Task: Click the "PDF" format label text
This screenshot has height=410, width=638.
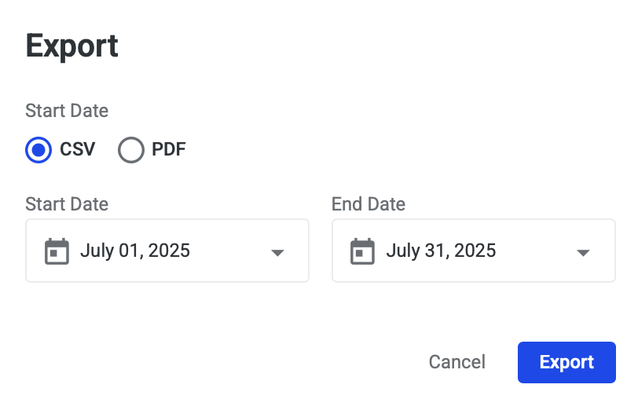Action: tap(168, 149)
